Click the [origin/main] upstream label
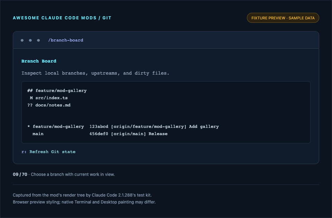The height and width of the screenshot is (218, 332). coord(129,134)
